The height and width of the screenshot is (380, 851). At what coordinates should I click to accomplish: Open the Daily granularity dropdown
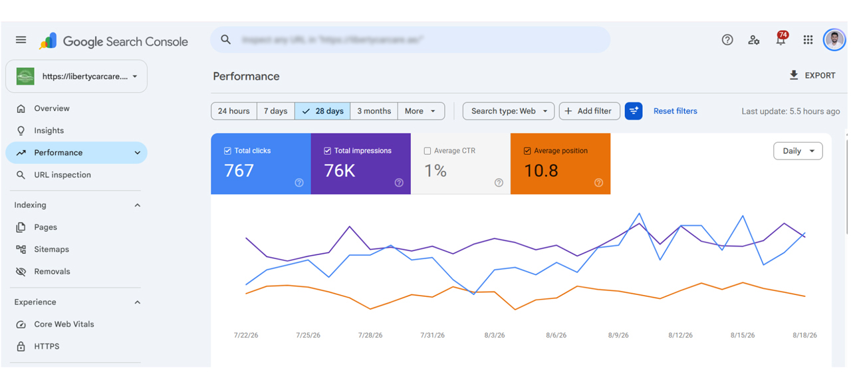(x=798, y=151)
